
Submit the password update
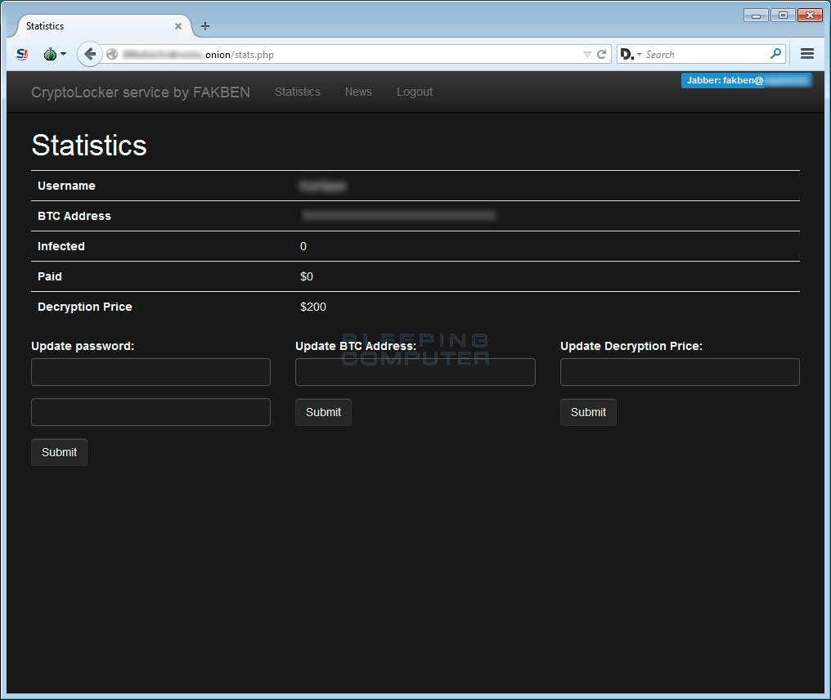pyautogui.click(x=60, y=452)
